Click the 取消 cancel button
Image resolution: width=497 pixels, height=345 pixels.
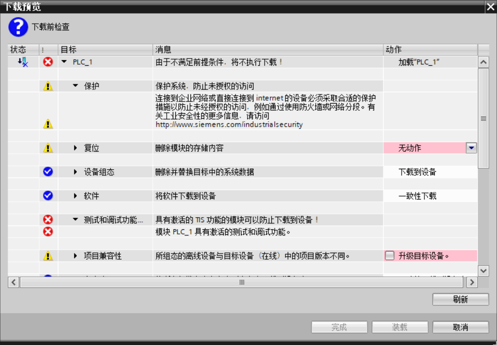pyautogui.click(x=460, y=327)
